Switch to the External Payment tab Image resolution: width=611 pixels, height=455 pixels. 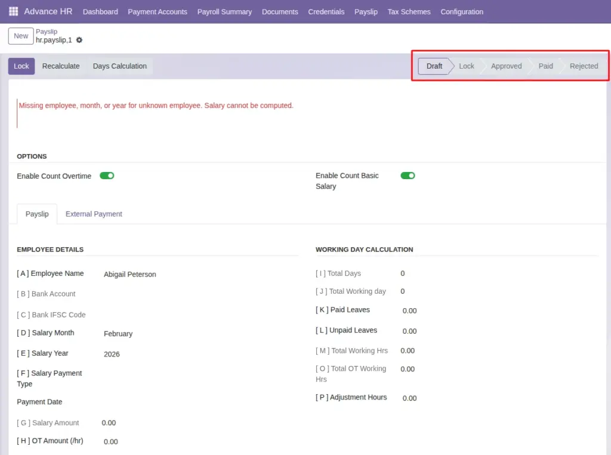point(94,214)
